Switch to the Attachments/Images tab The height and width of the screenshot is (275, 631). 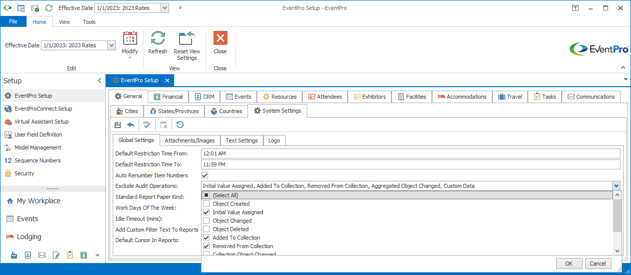click(x=190, y=140)
